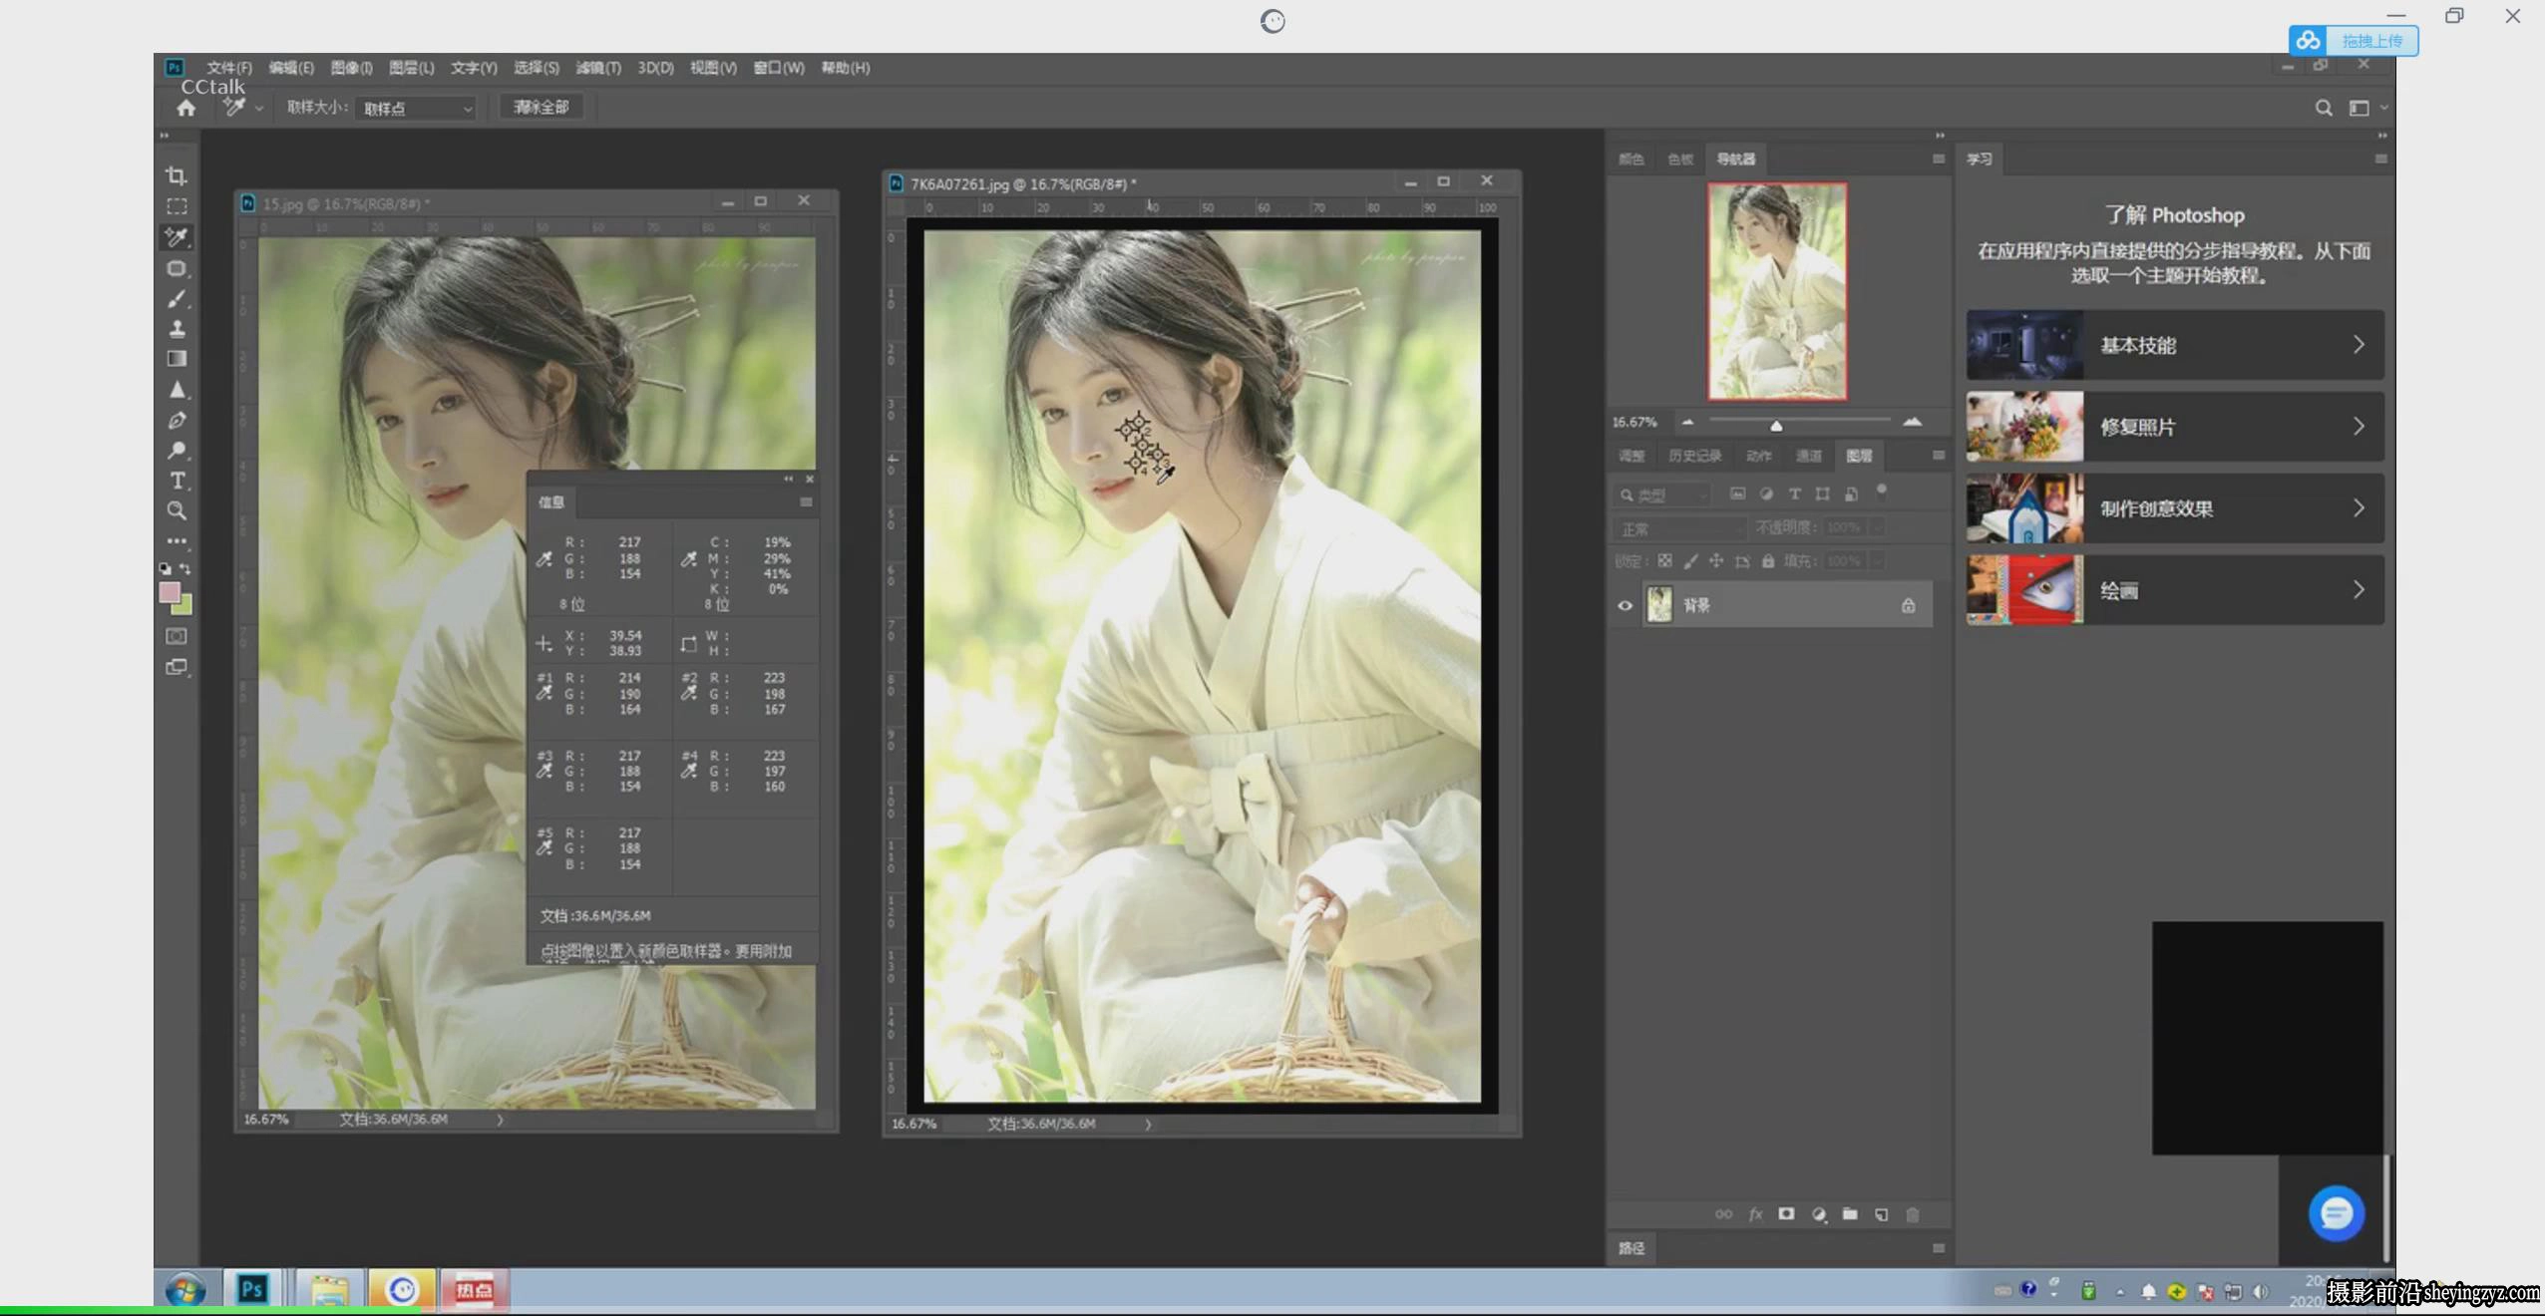Screen dimensions: 2545x1316
Task: Add a layer style with fx icon
Action: point(1755,1214)
